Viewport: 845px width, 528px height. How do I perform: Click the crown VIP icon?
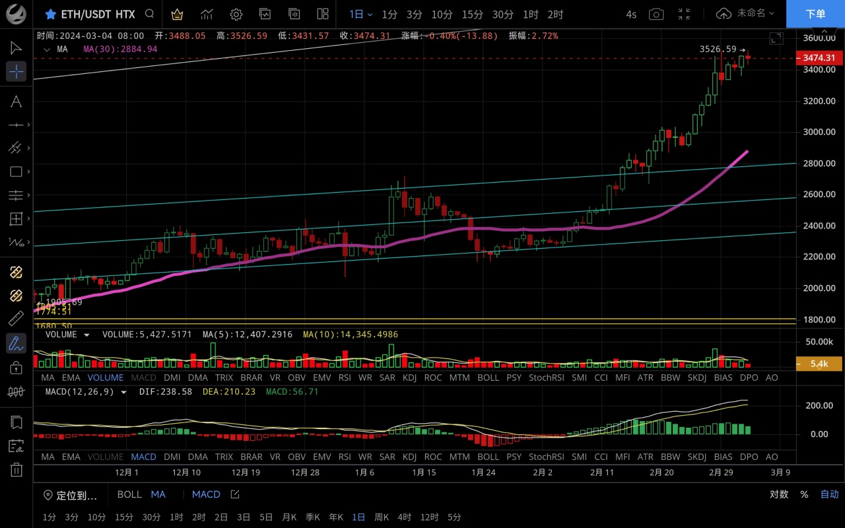(x=177, y=14)
